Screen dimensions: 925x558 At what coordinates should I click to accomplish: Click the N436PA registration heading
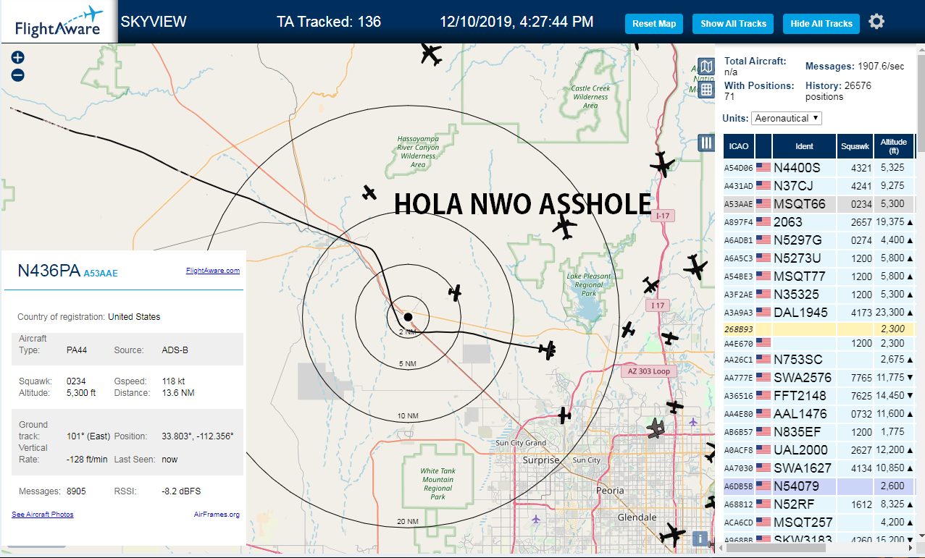tap(49, 271)
